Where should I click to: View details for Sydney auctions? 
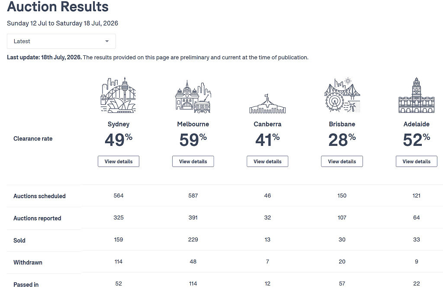point(119,161)
